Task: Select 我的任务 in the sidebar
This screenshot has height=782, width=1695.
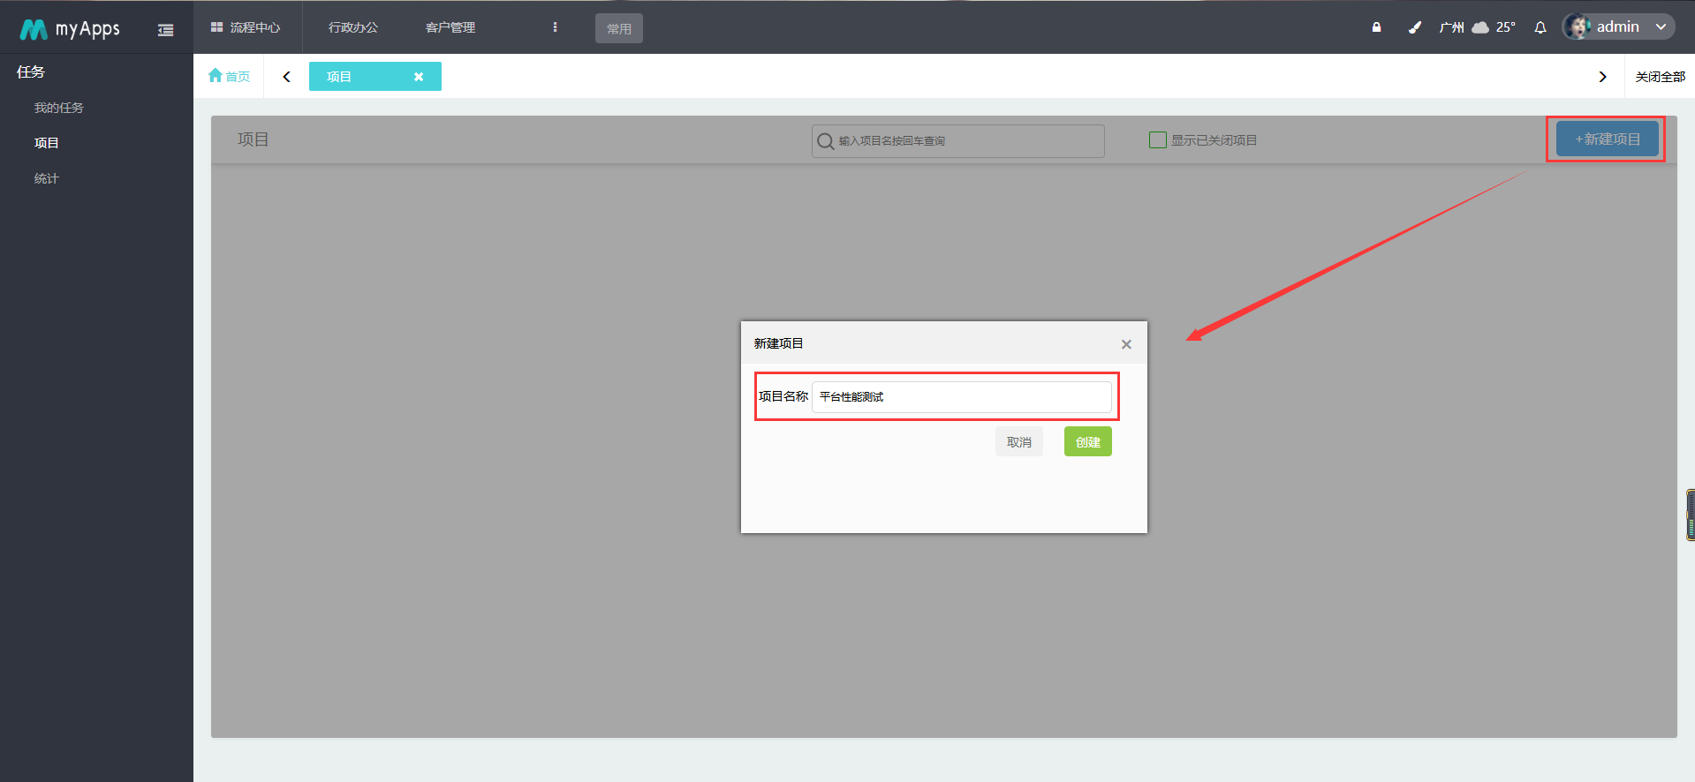Action: [x=59, y=108]
